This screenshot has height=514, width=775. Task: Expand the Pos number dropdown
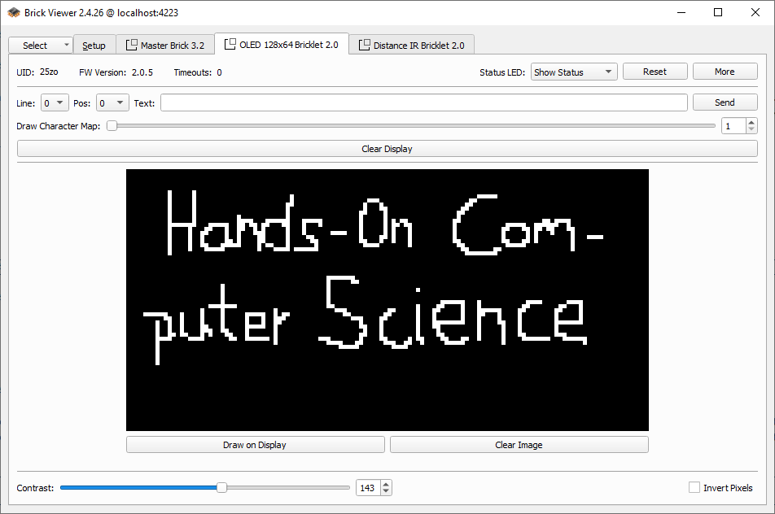(x=112, y=102)
